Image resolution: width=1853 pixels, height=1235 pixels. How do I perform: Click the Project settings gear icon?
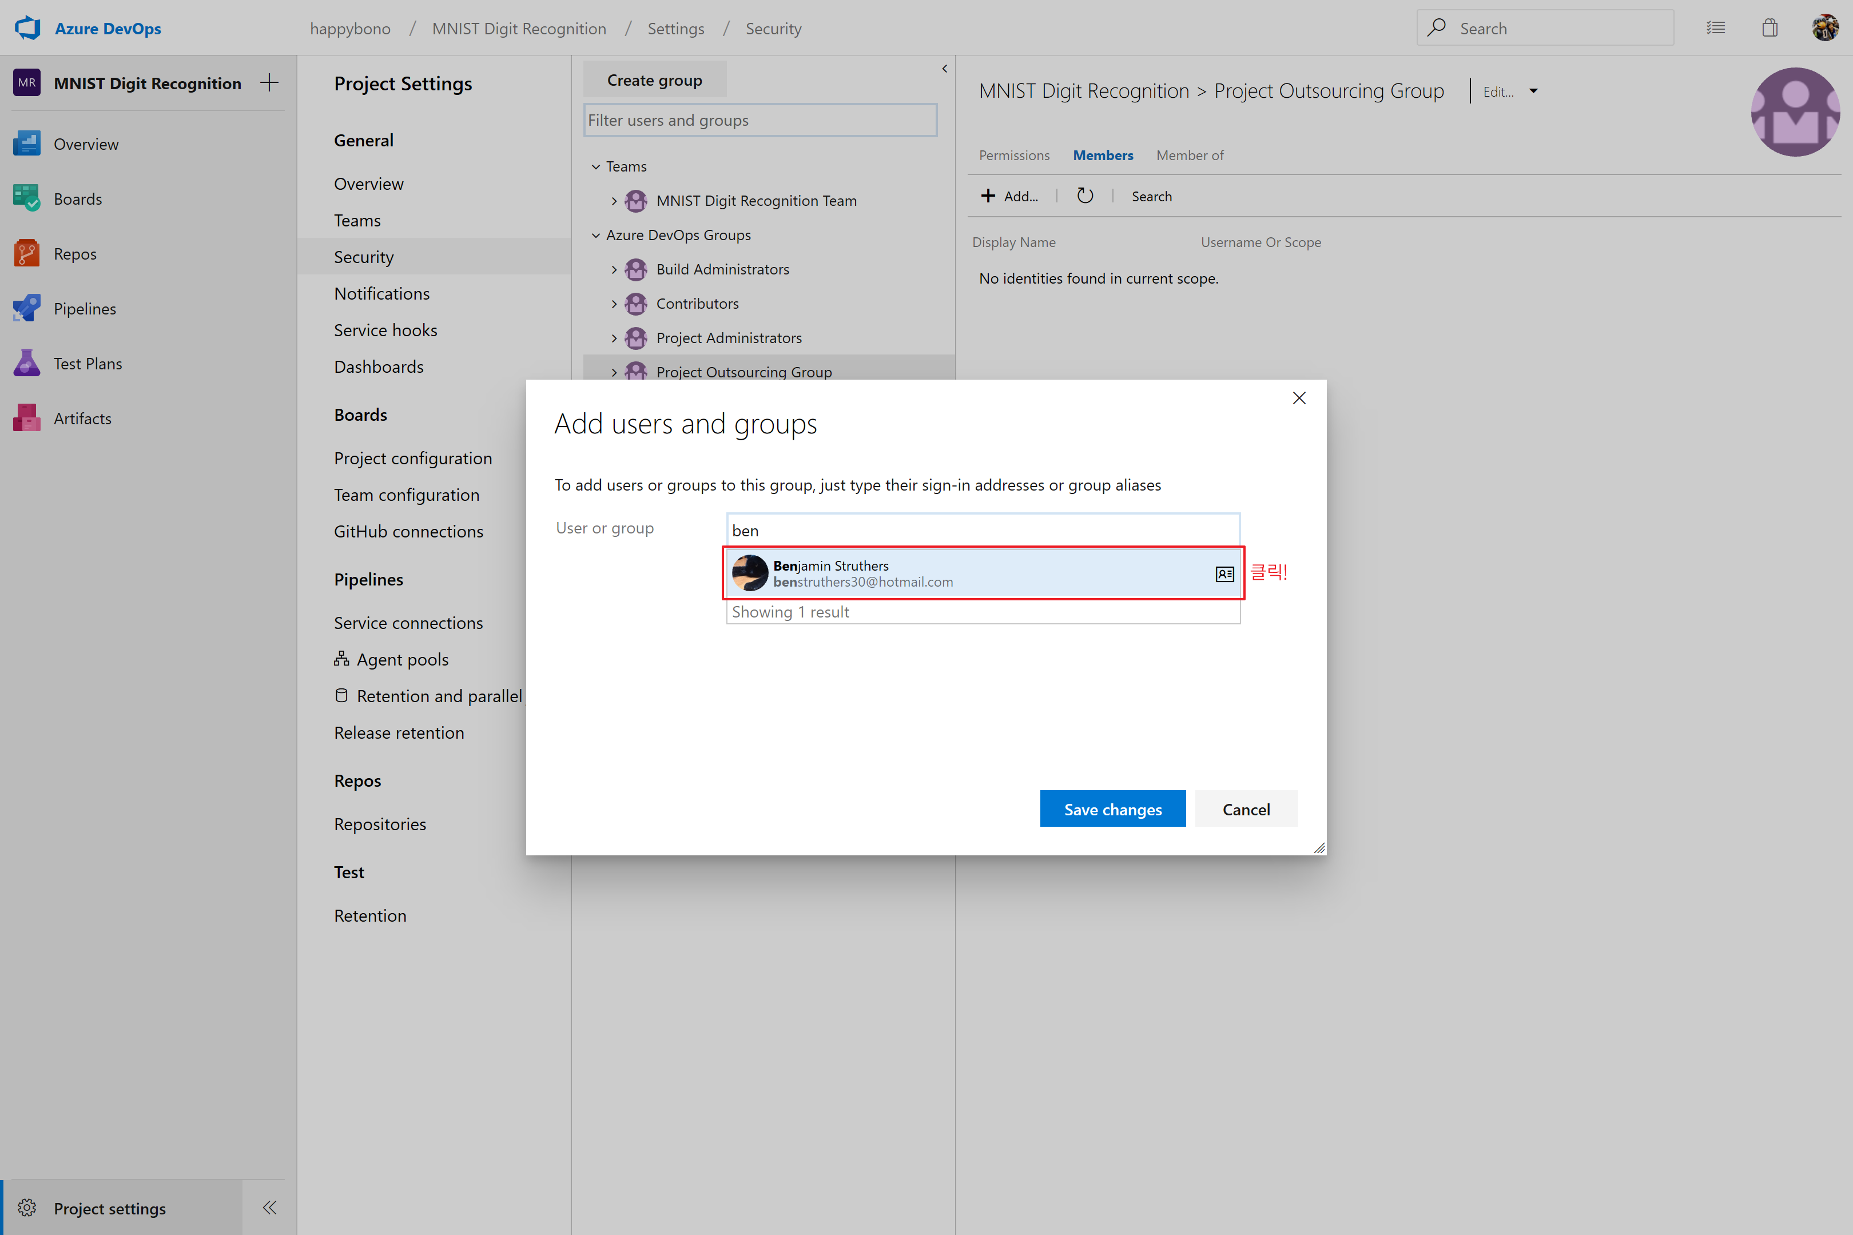27,1208
